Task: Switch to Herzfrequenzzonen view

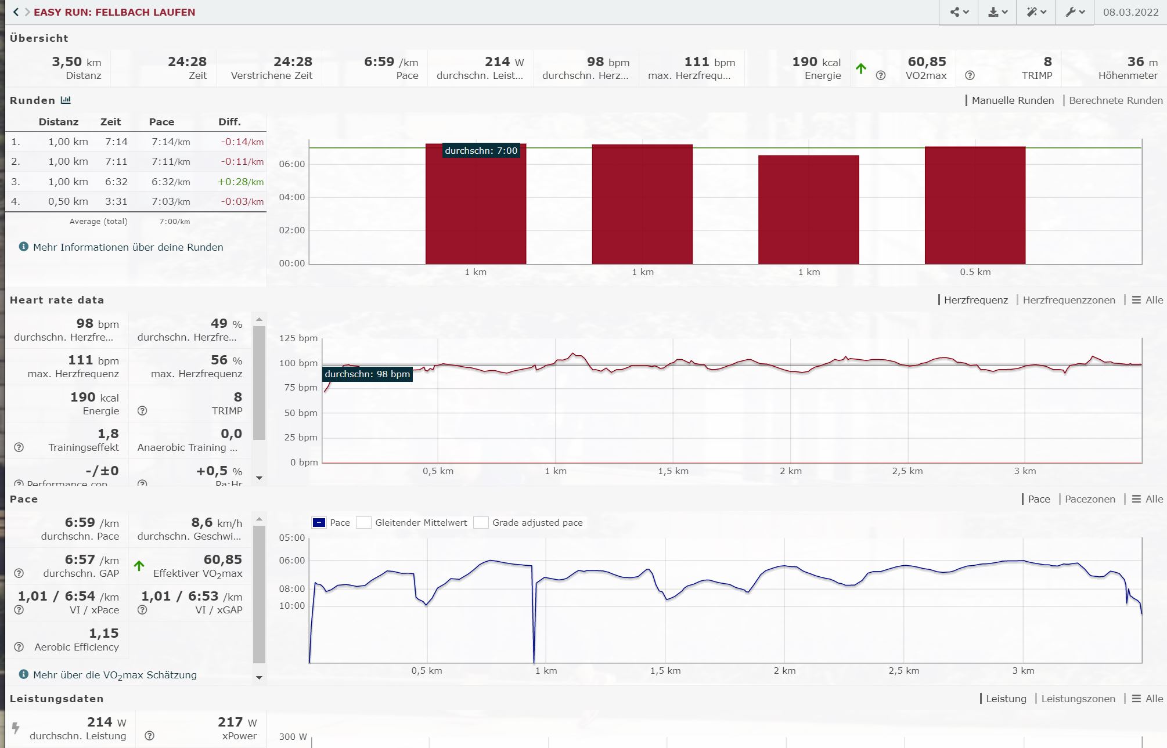Action: [x=1068, y=300]
